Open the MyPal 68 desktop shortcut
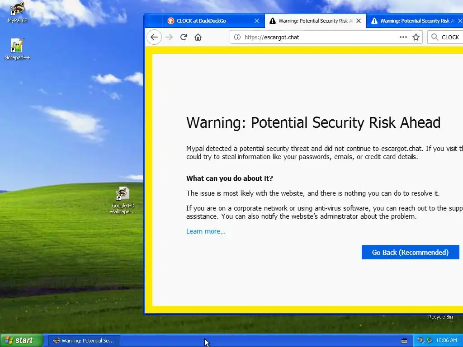463x347 pixels. click(x=17, y=12)
